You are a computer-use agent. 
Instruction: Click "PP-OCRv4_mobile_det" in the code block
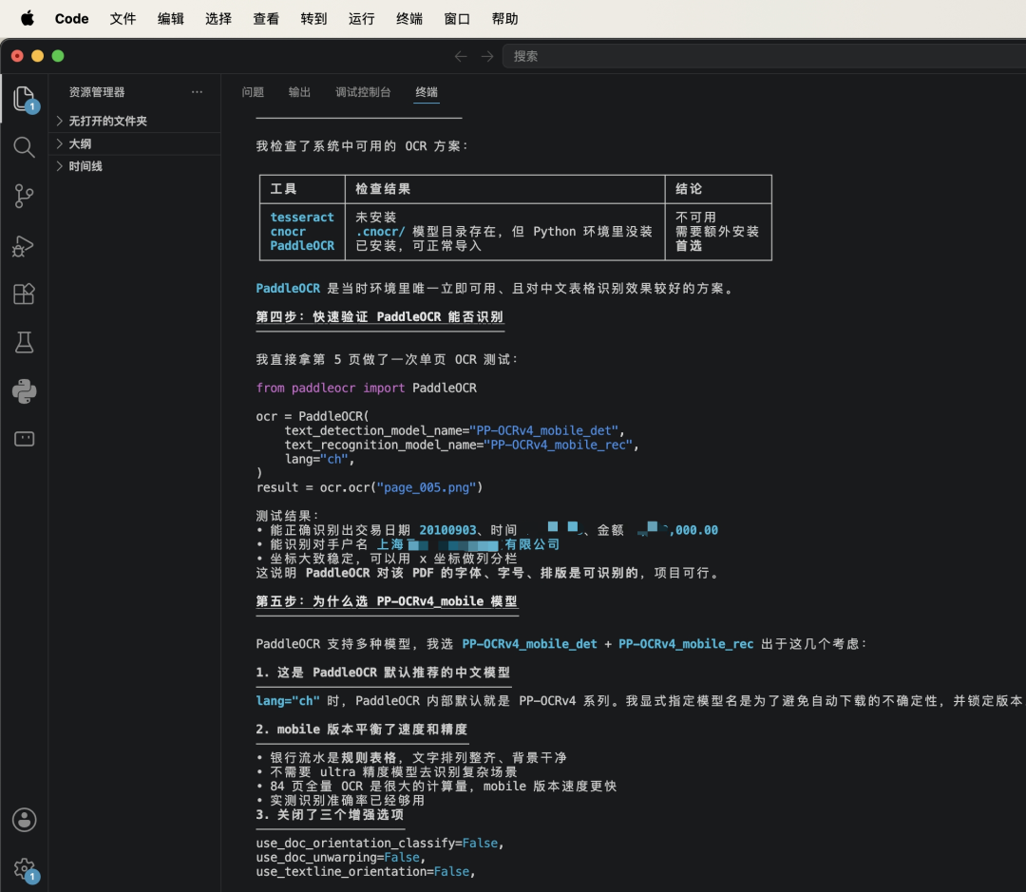544,430
